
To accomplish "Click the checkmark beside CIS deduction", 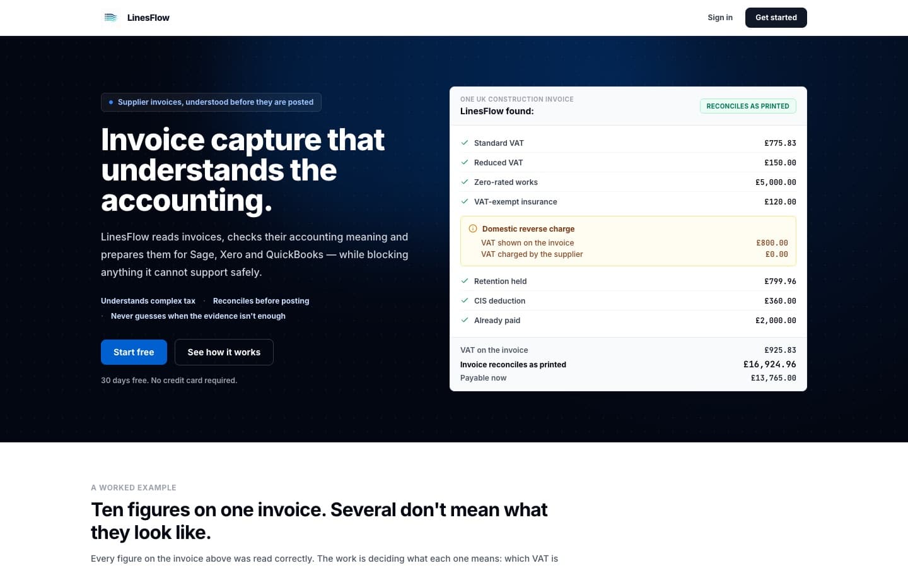I will pos(465,300).
